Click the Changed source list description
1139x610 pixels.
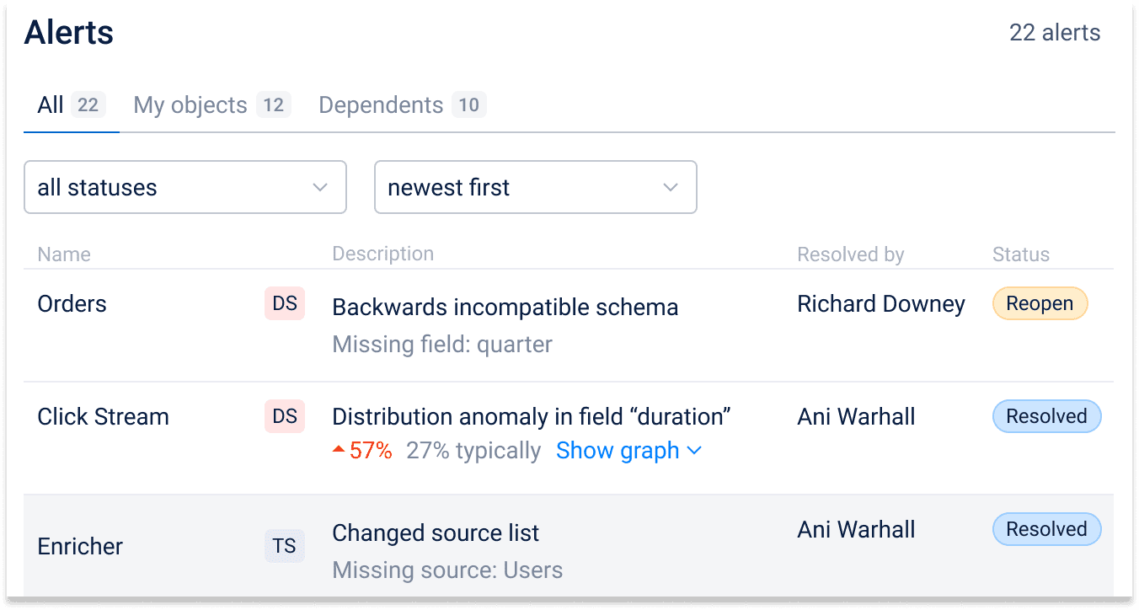(436, 532)
